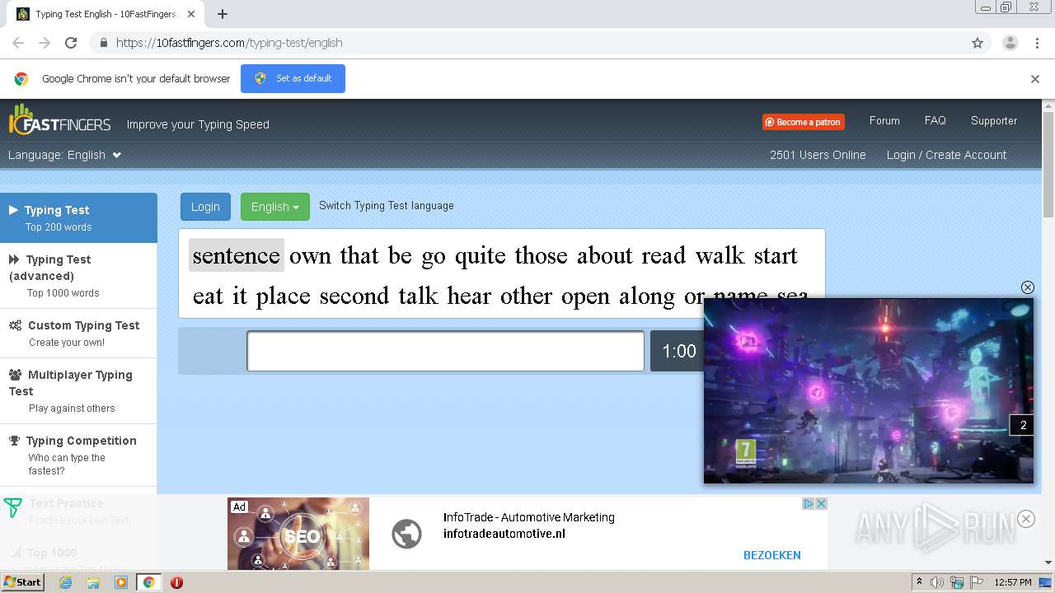Close the bottom ad overlay
Screen dimensions: 1055x593
[1025, 519]
